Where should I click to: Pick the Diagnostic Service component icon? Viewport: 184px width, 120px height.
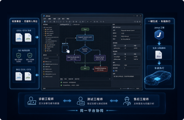[44, 64]
